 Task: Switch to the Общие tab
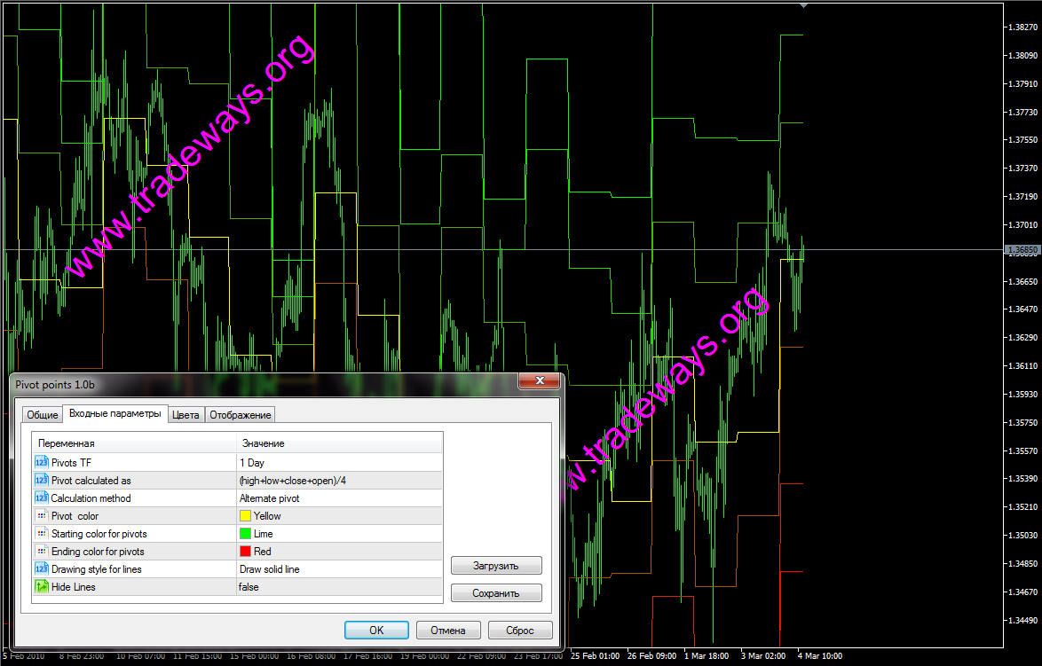[43, 415]
